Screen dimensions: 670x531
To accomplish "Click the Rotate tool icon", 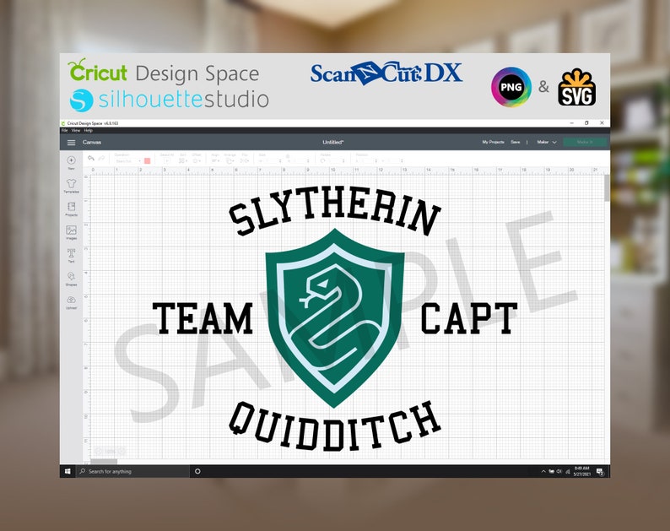I will 323,160.
